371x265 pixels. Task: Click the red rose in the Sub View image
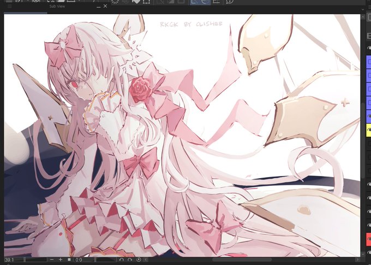coord(141,90)
